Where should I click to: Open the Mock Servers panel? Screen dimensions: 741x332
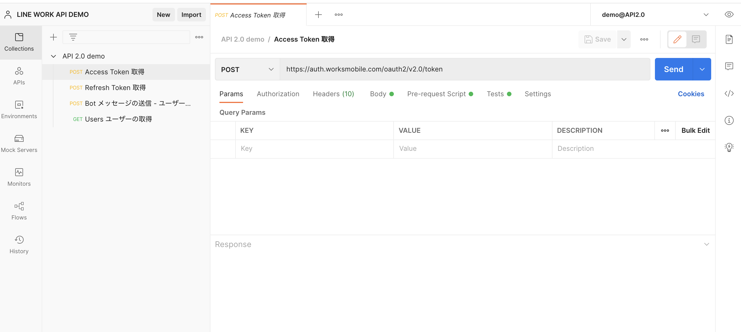[x=19, y=143]
